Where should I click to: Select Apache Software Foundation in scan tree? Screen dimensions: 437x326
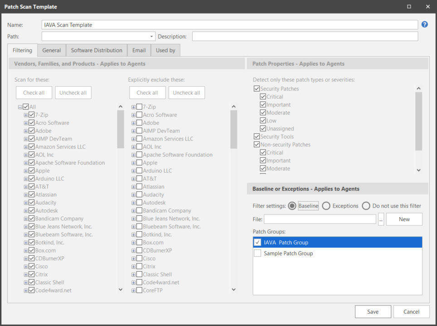coord(70,163)
